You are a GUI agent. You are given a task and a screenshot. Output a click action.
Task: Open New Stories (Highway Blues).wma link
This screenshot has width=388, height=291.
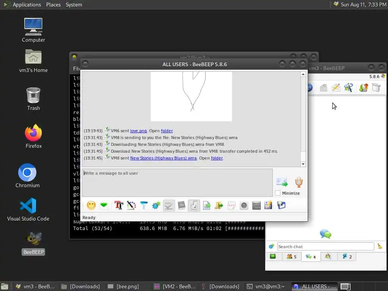(x=164, y=158)
